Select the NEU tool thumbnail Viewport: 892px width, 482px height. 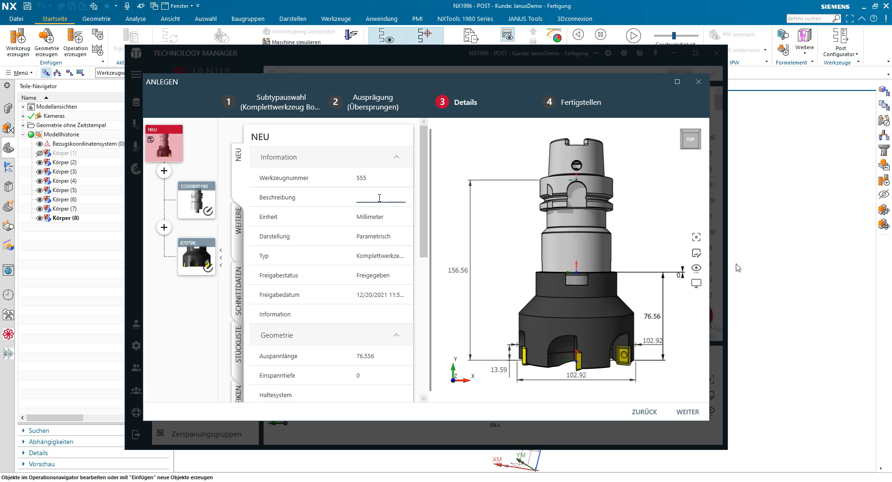[x=164, y=143]
